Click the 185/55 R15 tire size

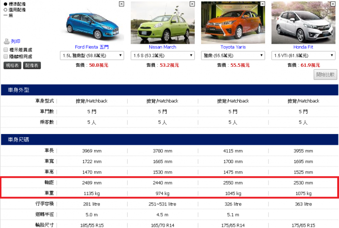point(92,225)
